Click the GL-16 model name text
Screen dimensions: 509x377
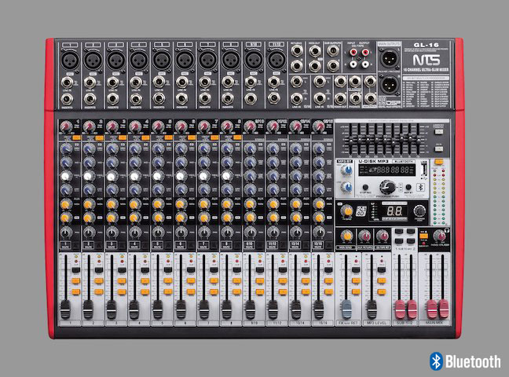[426, 45]
